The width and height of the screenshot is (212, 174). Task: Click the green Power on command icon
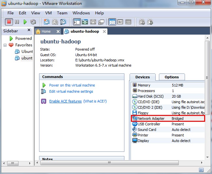pos(44,85)
